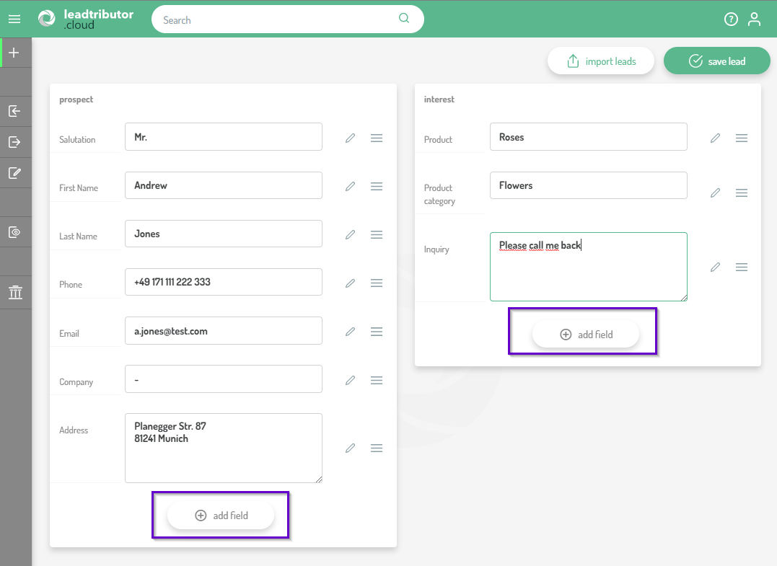Add field to the interest panel
This screenshot has height=566, width=777.
coord(586,335)
